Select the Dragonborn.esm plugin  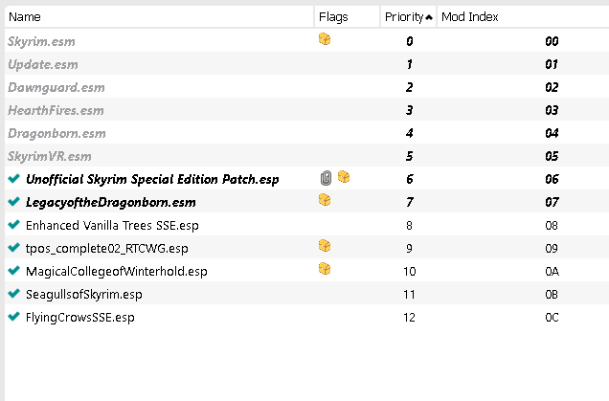[x=56, y=134]
